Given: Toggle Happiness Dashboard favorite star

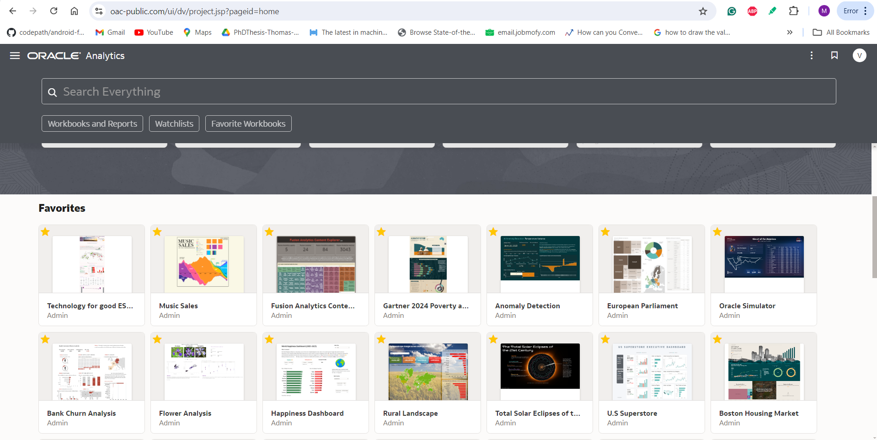Looking at the screenshot, I should (269, 339).
